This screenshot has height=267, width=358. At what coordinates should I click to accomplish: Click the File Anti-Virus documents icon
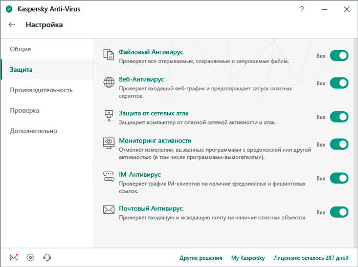click(x=108, y=55)
